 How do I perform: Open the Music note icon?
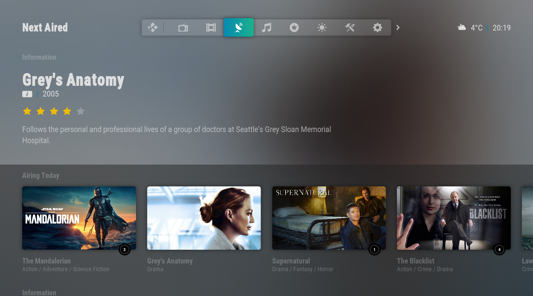click(x=266, y=27)
